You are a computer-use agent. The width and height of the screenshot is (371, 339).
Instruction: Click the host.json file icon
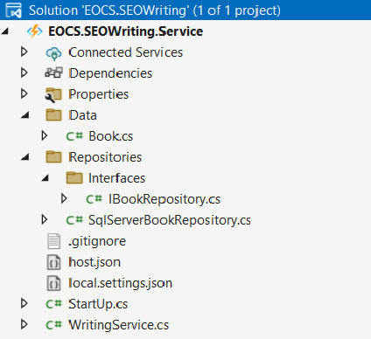(54, 262)
